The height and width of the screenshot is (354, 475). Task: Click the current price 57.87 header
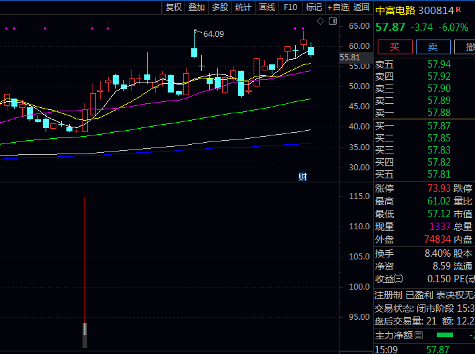click(x=390, y=27)
